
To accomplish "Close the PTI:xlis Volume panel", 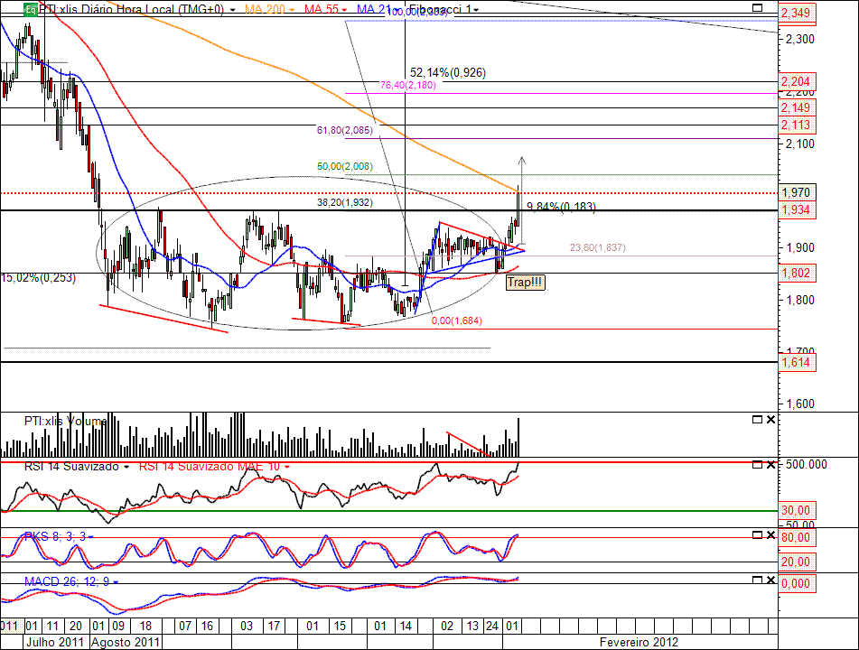I will 770,420.
